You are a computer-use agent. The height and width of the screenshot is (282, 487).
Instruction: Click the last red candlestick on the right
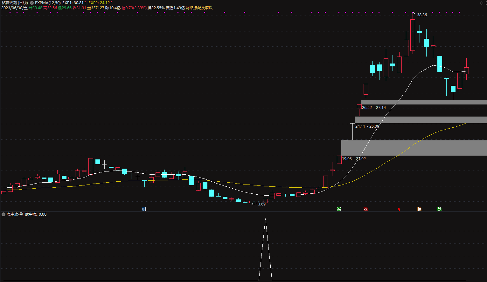tap(466, 70)
